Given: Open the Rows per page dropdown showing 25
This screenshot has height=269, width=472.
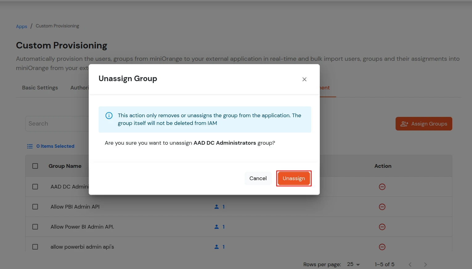Looking at the screenshot, I should coord(353,264).
